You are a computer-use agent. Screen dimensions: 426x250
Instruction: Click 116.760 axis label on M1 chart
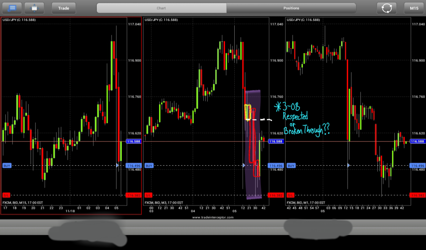point(419,97)
